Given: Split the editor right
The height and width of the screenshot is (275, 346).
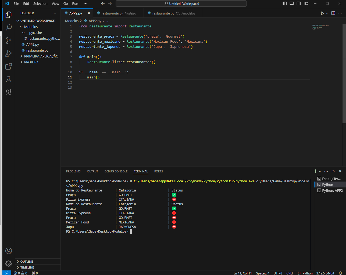Looking at the screenshot, I should point(333,13).
